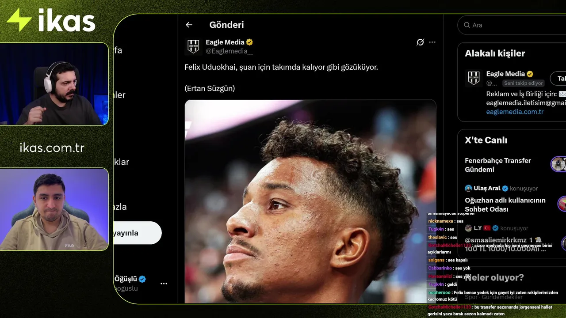Open eaglemedia.com.tr link

(x=515, y=112)
